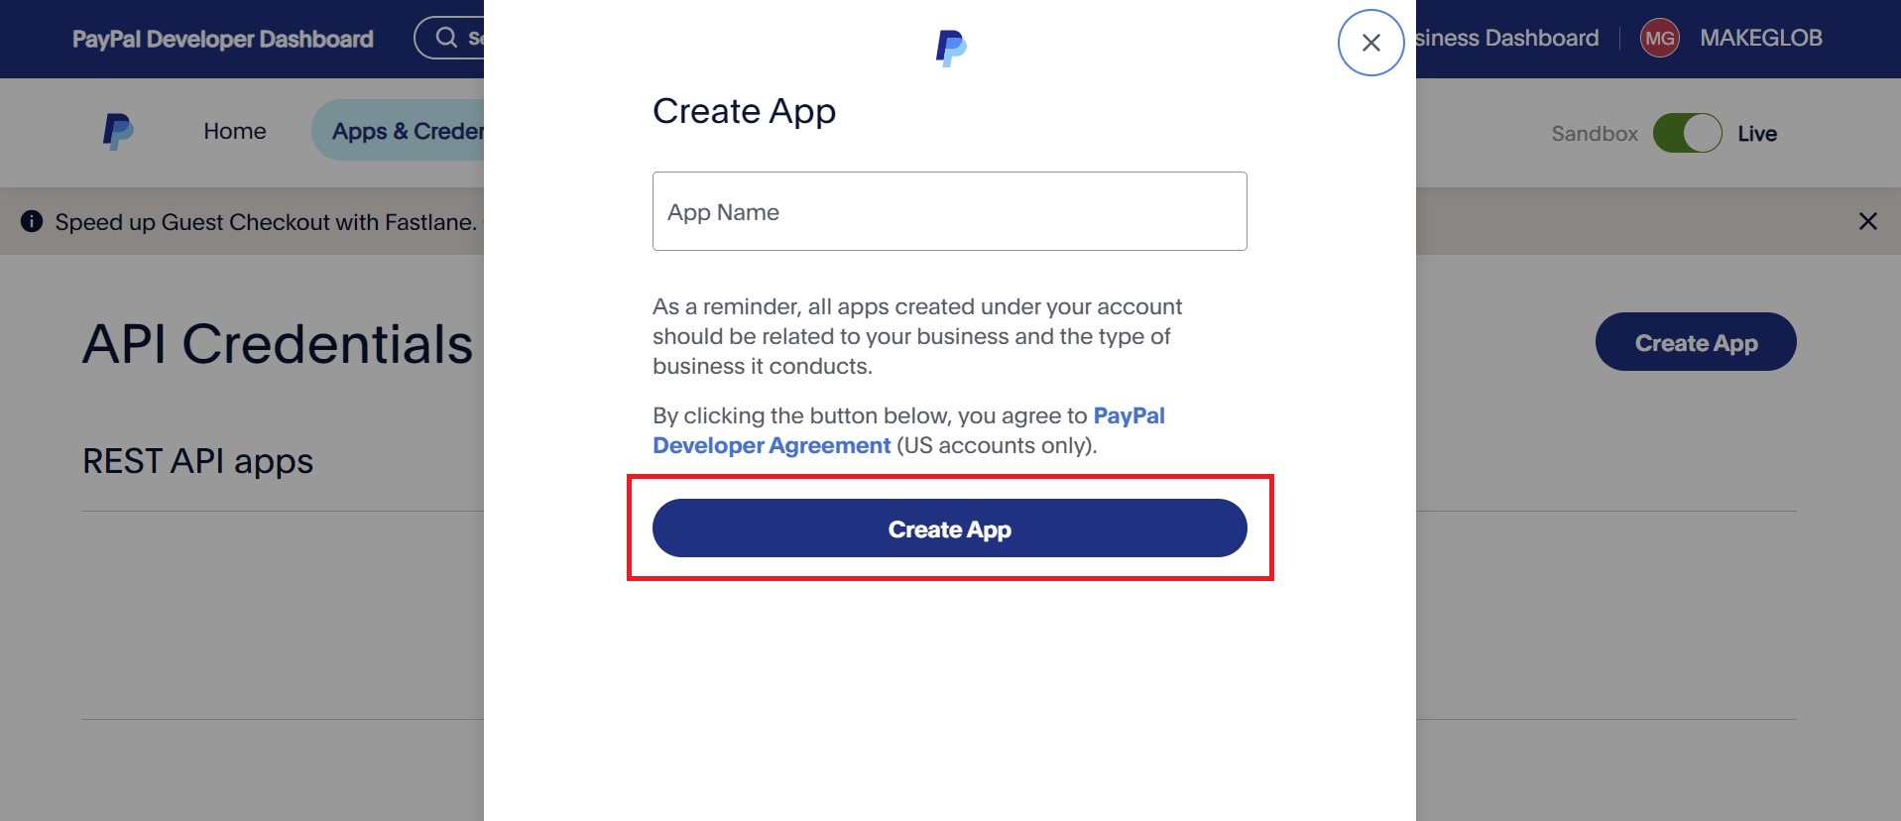Screen dimensions: 1901x821
Task: Open the Apps & Credentials tab
Action: coord(398,131)
